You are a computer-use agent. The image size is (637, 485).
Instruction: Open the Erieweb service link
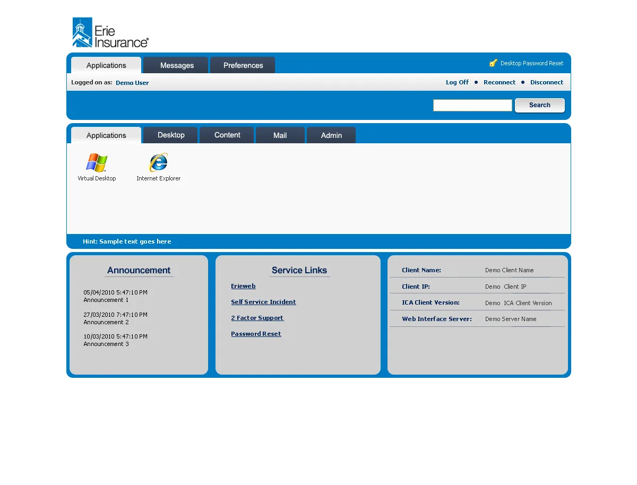click(243, 286)
